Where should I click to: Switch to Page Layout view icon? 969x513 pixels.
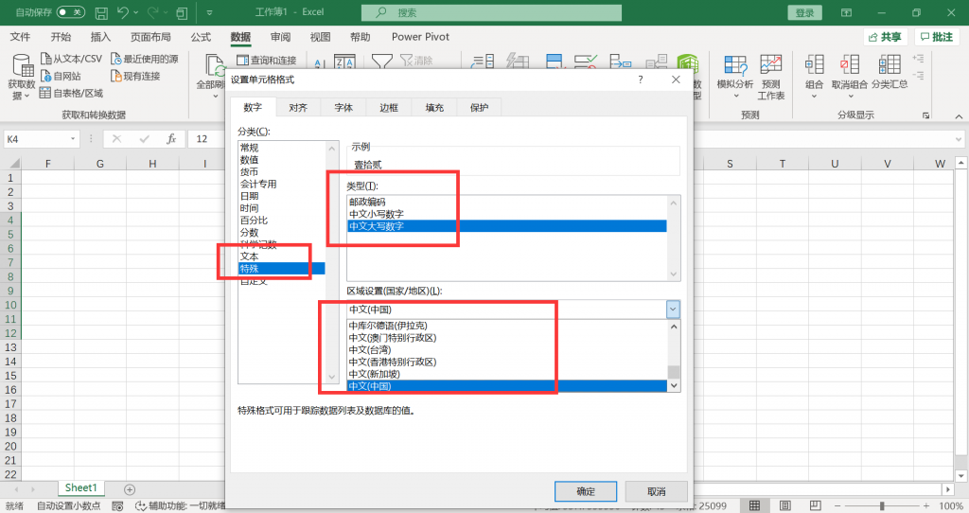[x=784, y=506]
